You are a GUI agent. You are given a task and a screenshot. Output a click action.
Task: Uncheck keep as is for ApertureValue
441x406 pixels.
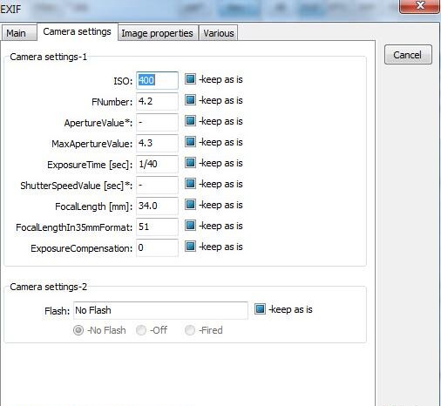coord(190,121)
